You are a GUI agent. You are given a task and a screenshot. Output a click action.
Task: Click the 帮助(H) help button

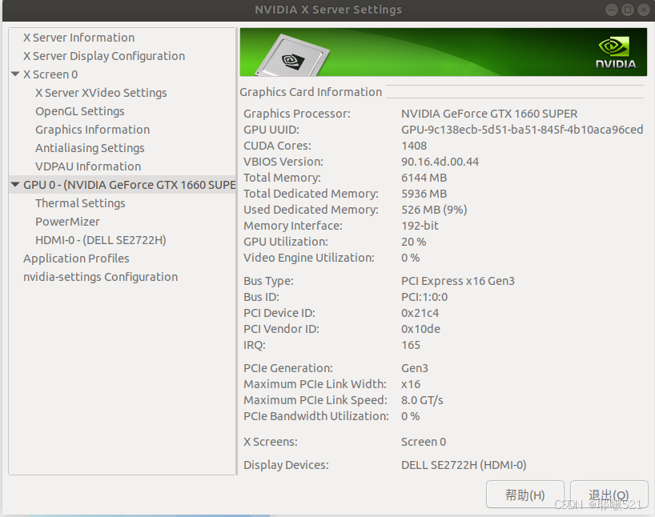pos(524,494)
